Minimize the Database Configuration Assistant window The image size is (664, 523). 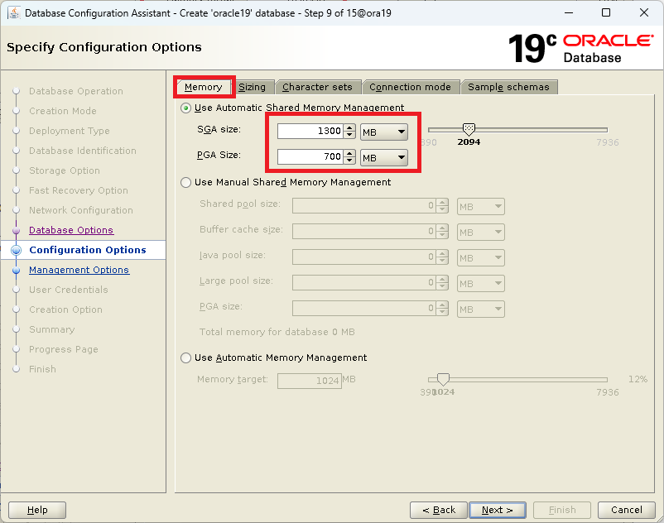point(569,12)
